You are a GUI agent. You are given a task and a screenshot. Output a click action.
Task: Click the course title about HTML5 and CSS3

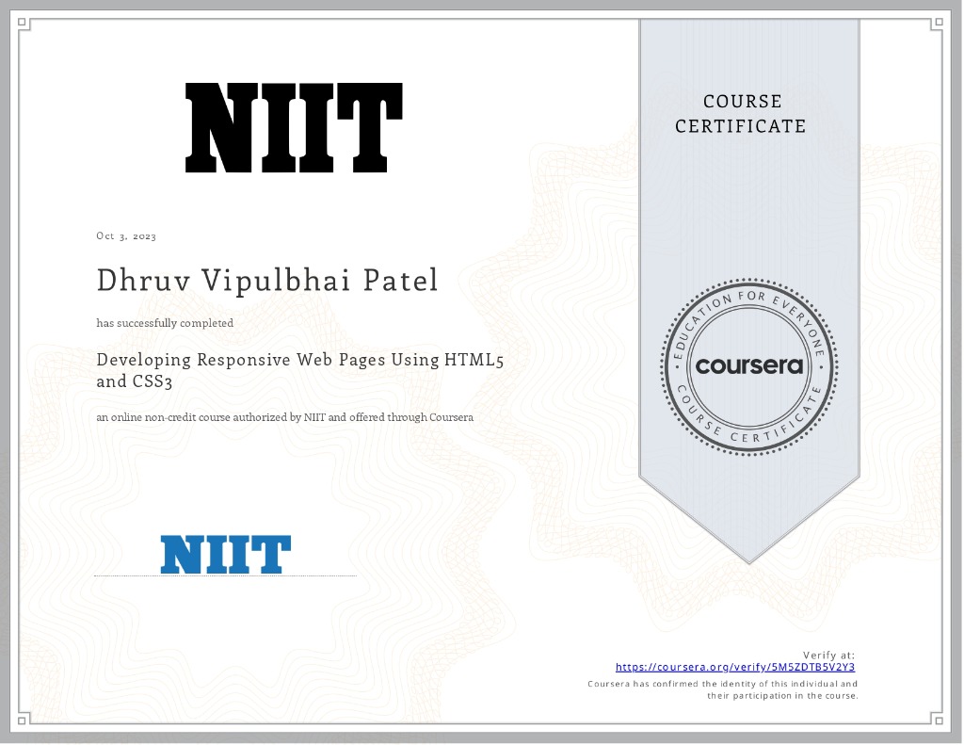pyautogui.click(x=299, y=370)
